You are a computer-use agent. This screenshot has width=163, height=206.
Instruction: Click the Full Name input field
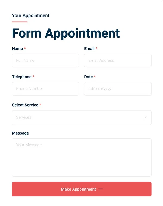[x=45, y=61]
